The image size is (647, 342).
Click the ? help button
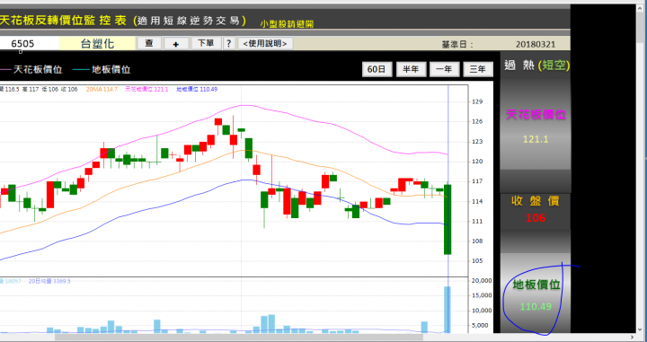229,43
